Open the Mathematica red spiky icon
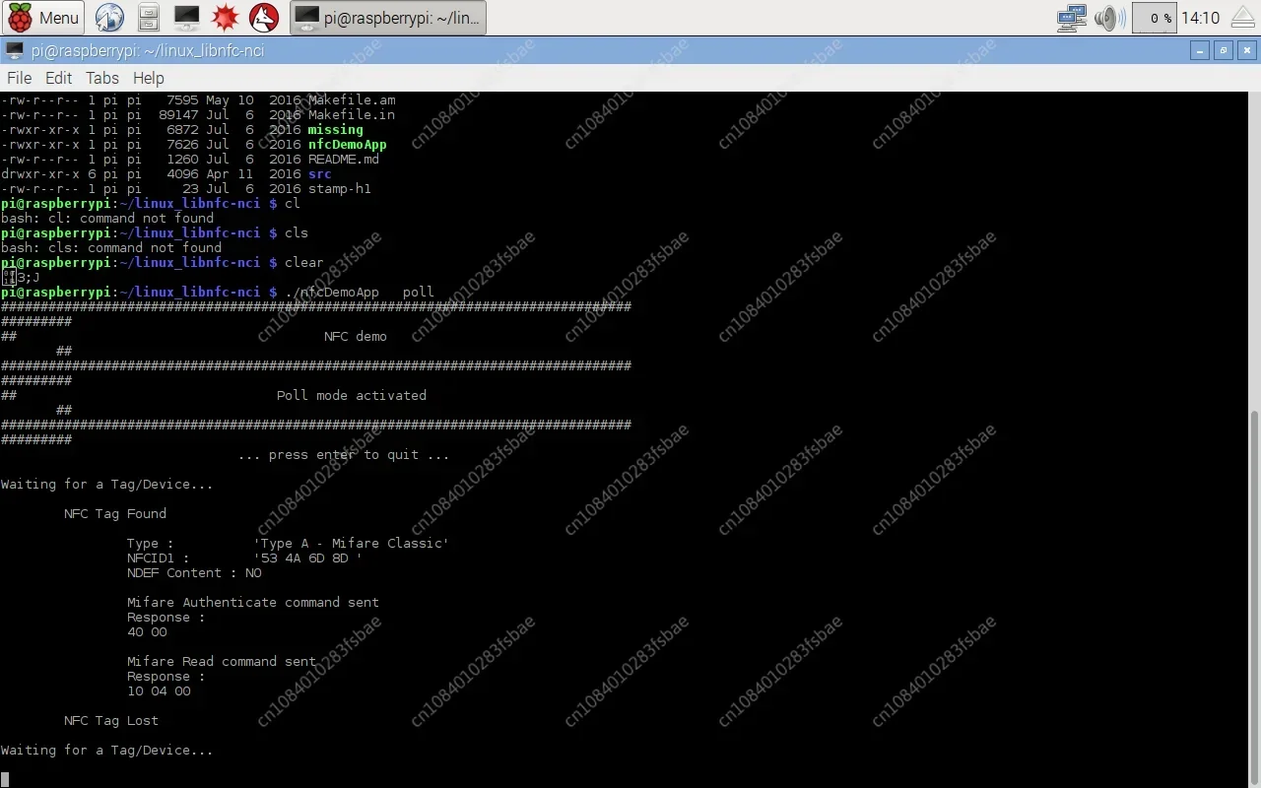Screen dimensions: 1261x788 [225, 18]
